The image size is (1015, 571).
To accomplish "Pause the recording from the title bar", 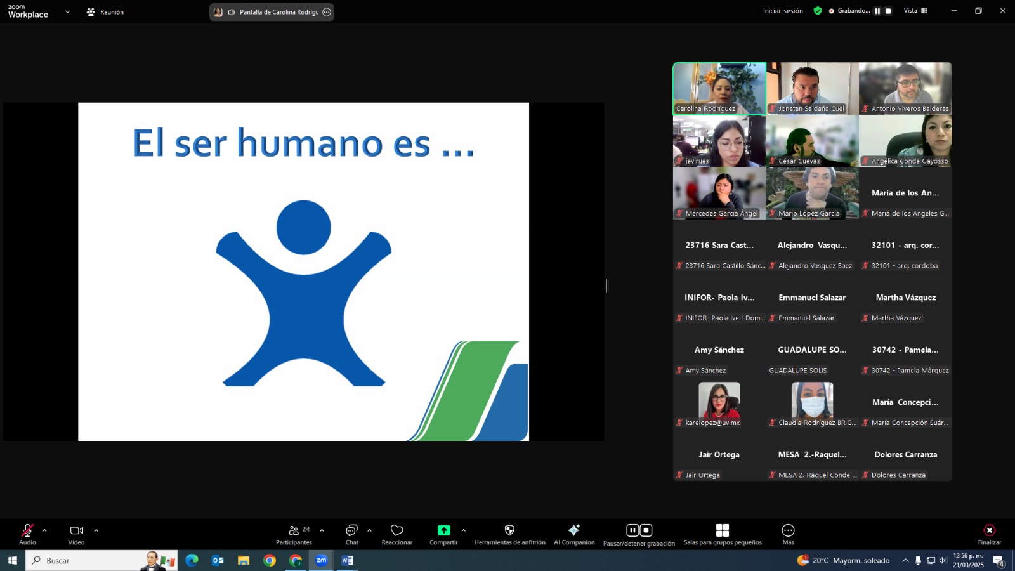I will coord(878,11).
